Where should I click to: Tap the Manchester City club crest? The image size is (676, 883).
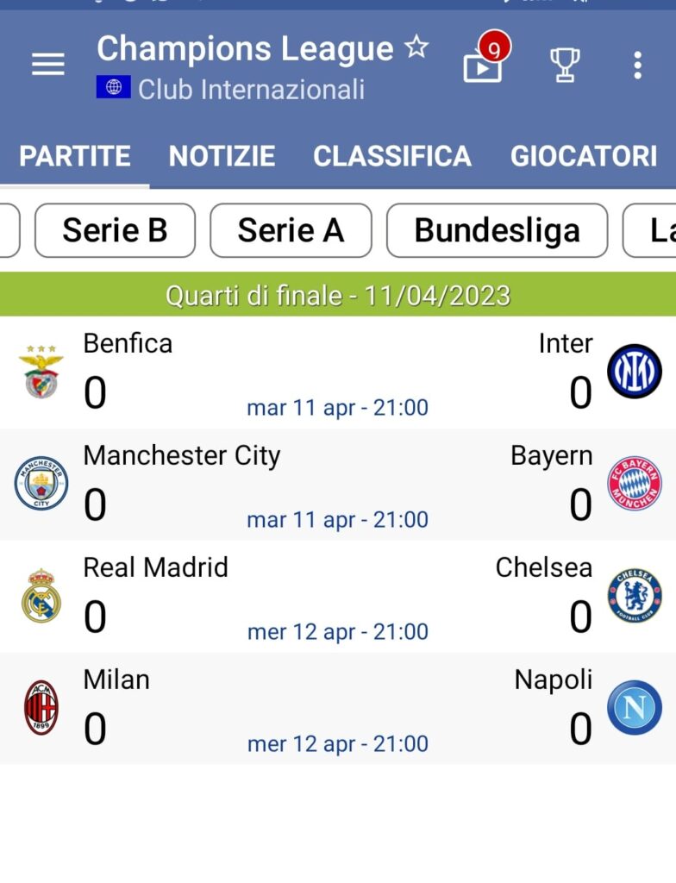(41, 484)
